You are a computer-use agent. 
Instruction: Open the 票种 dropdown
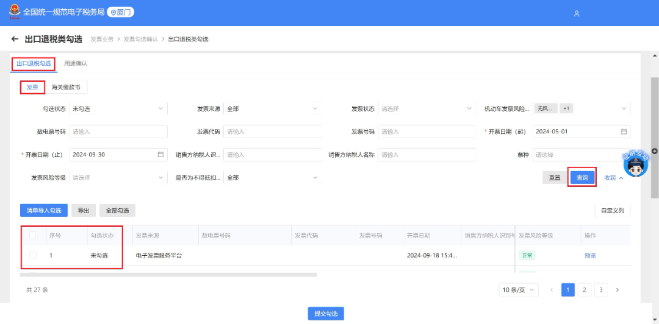tap(582, 155)
